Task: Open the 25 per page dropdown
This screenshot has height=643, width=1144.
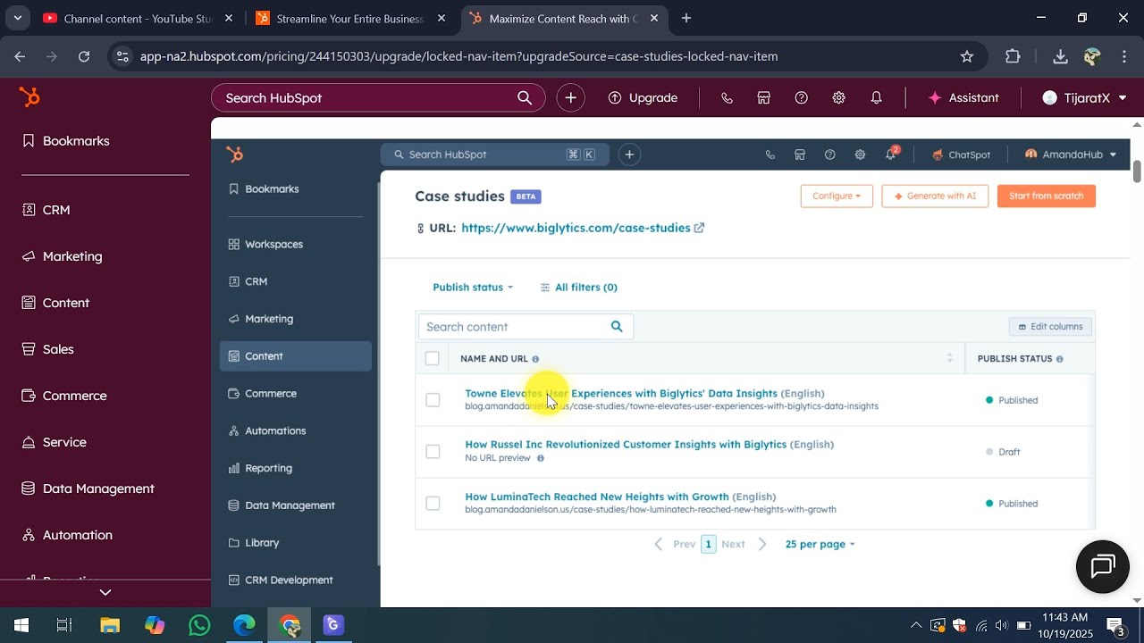Action: tap(820, 544)
